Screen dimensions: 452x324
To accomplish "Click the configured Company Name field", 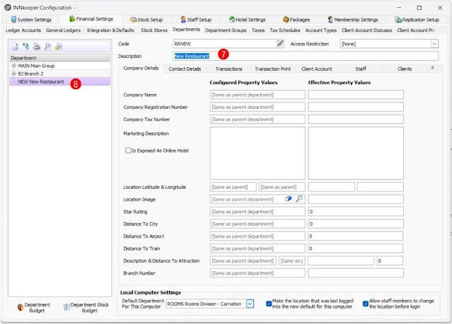I will click(x=257, y=95).
